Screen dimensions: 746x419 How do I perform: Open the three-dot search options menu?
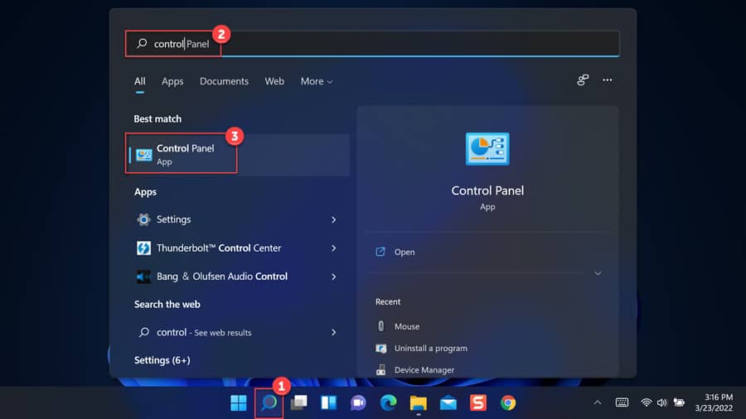[608, 79]
